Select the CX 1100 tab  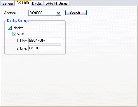[23, 3]
